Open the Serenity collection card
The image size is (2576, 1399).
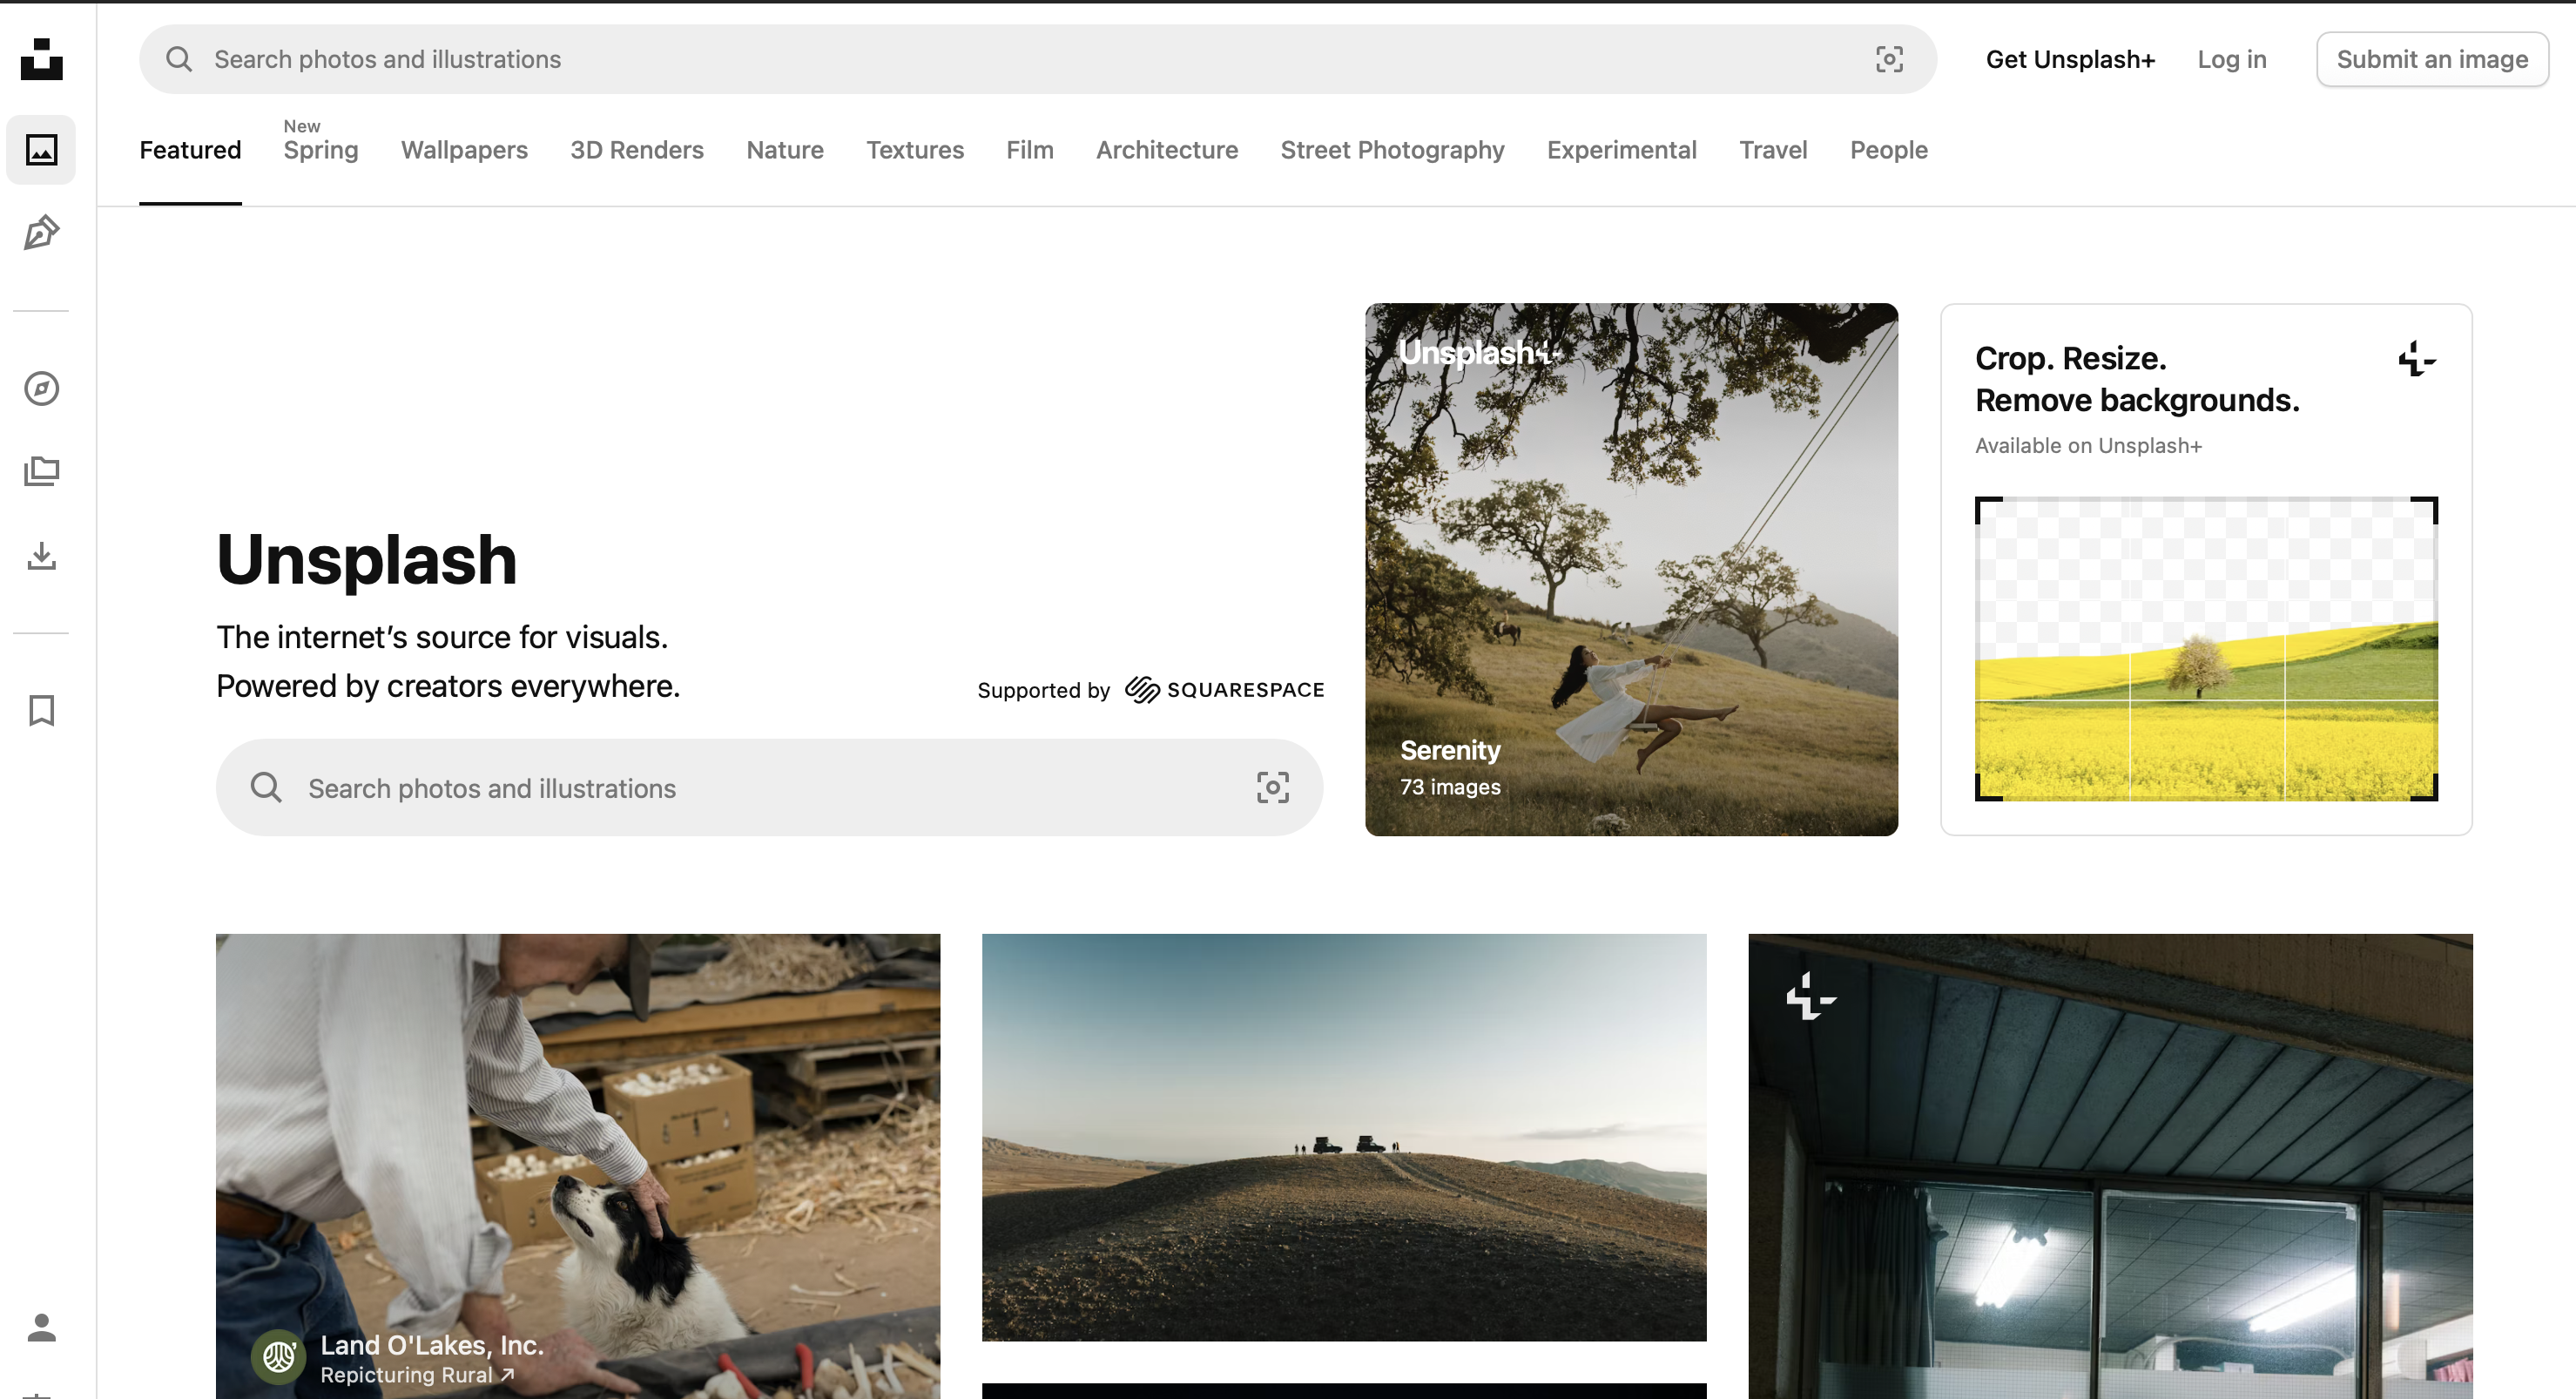coord(1630,570)
